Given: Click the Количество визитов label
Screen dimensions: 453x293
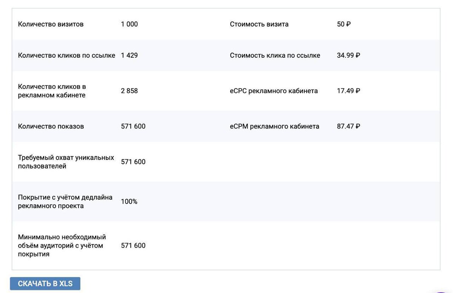Looking at the screenshot, I should 51,24.
